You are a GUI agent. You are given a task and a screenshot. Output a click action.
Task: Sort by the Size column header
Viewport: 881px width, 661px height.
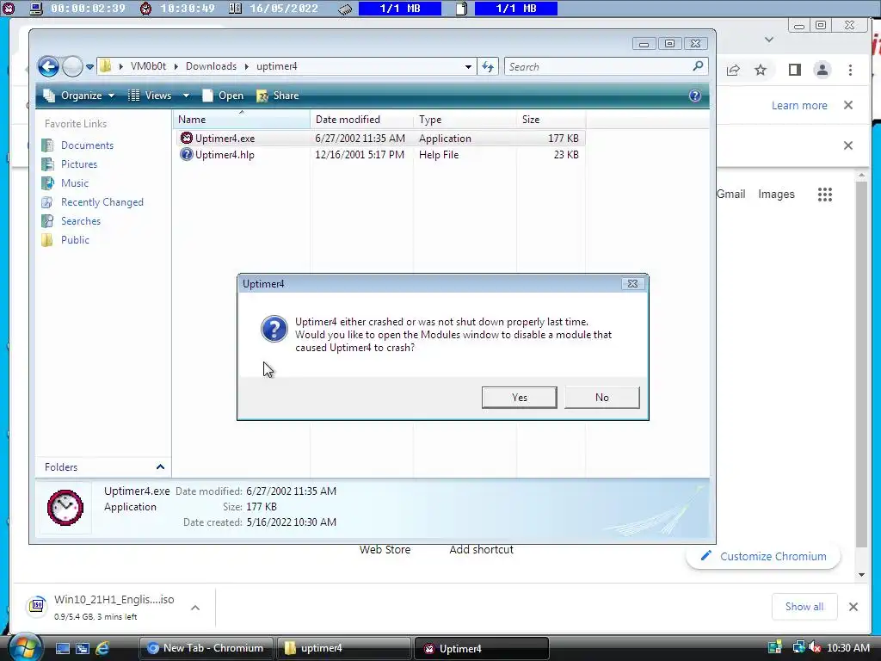point(551,119)
